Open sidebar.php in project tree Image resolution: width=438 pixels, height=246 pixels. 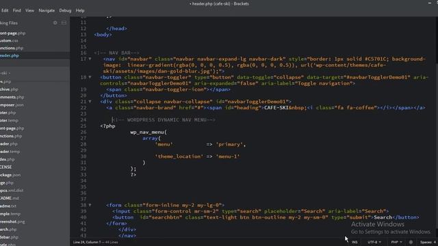click(x=9, y=237)
